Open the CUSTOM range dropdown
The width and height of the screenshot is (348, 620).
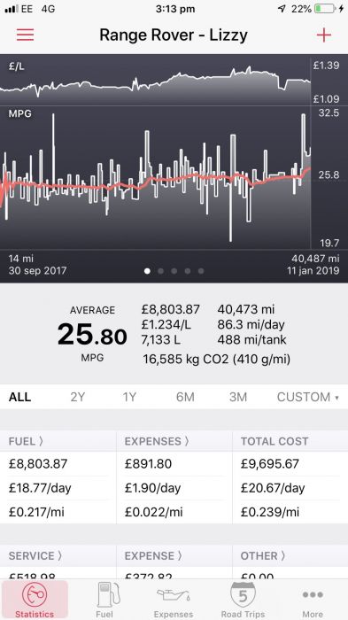pyautogui.click(x=308, y=397)
